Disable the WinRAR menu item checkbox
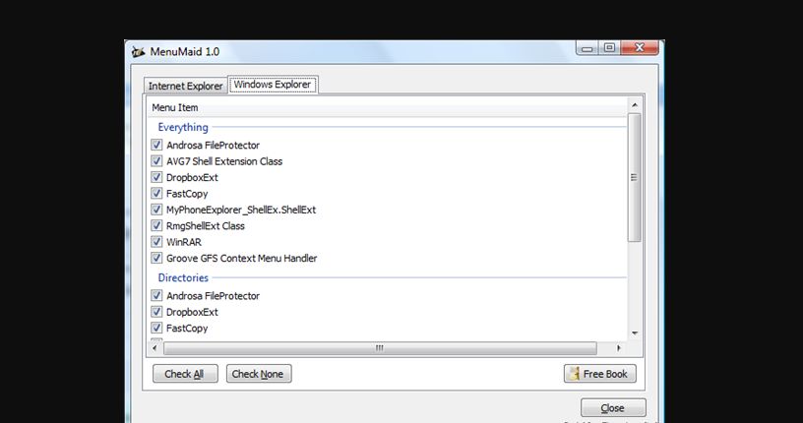The image size is (803, 423). 156,242
